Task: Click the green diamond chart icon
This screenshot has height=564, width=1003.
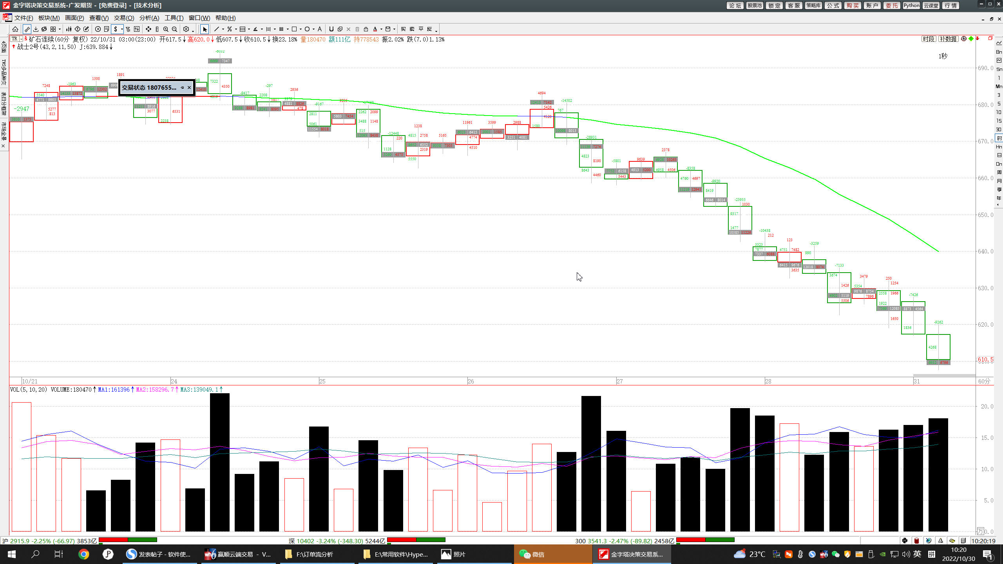Action: [971, 39]
